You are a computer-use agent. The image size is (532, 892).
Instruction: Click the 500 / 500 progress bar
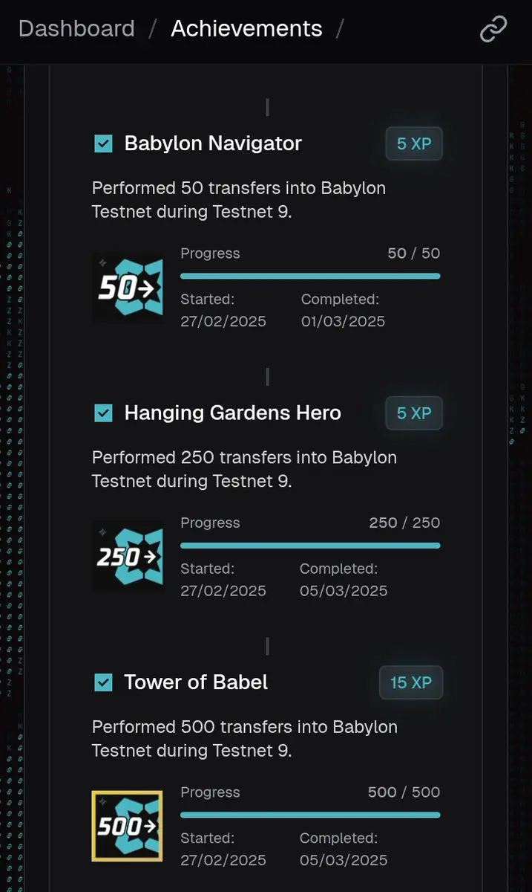click(x=310, y=814)
